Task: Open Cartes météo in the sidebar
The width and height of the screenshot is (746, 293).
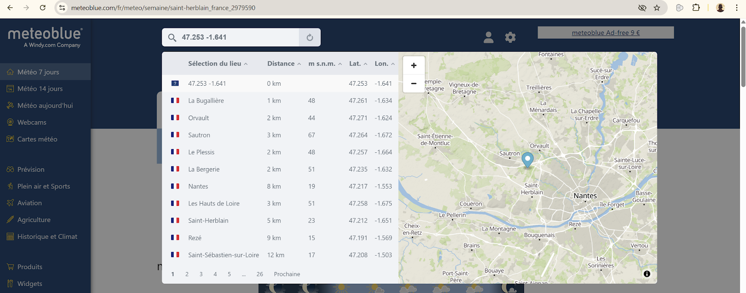Action: coord(45,139)
